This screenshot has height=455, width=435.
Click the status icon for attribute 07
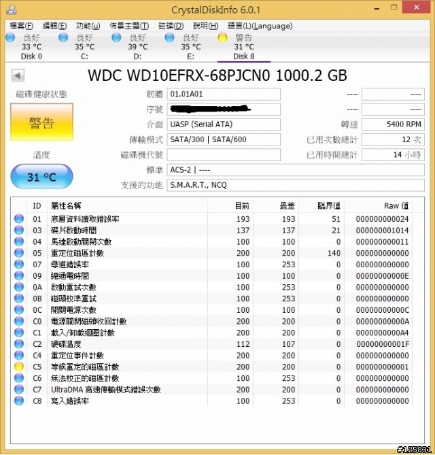coord(19,264)
